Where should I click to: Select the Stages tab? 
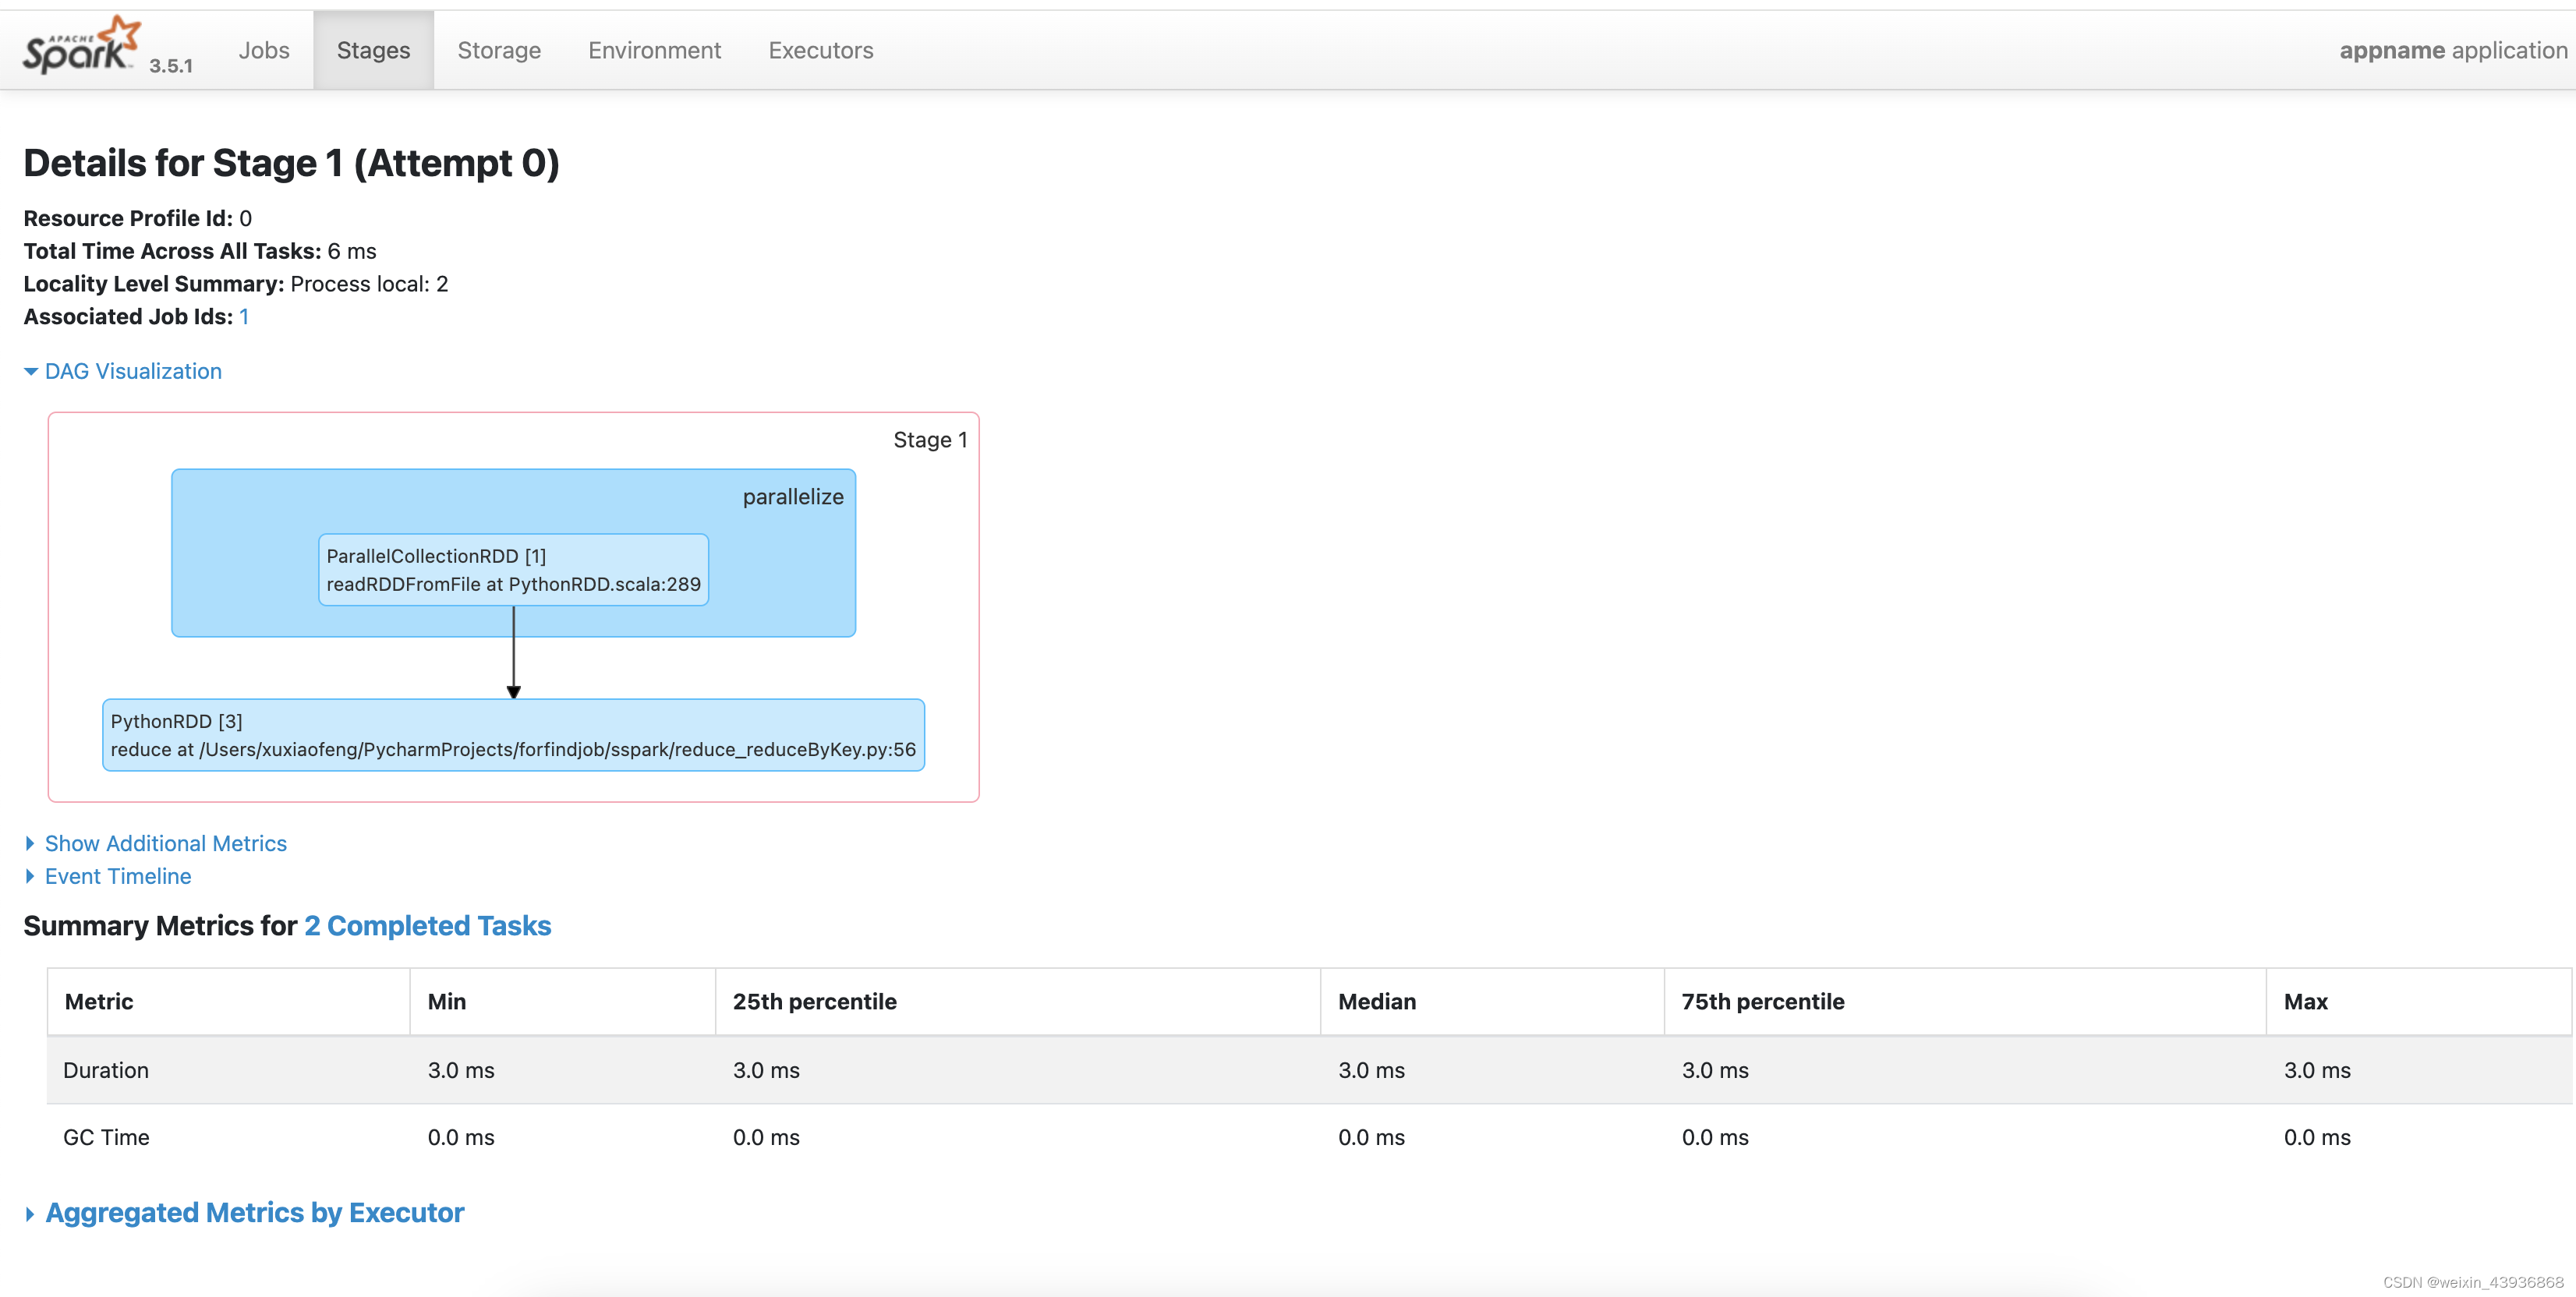click(373, 49)
